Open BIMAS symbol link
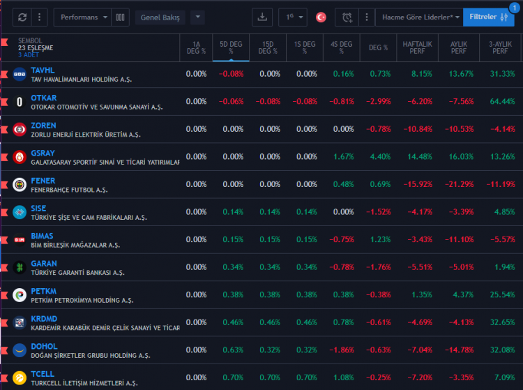Image resolution: width=523 pixels, height=390 pixels. [42, 237]
